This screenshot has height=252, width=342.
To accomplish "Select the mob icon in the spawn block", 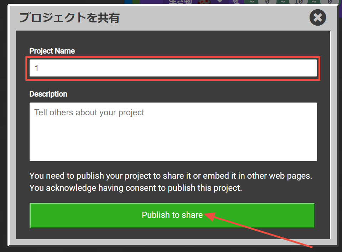I will click(x=204, y=2).
